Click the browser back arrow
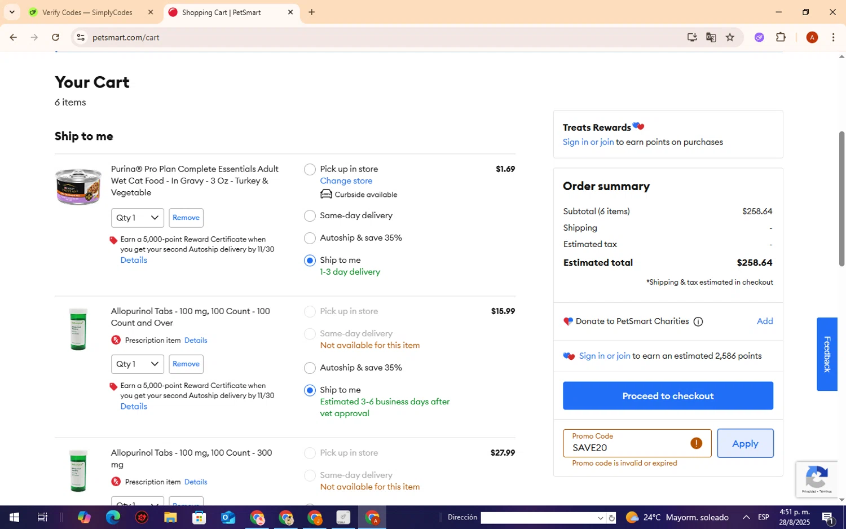This screenshot has width=846, height=529. (13, 37)
